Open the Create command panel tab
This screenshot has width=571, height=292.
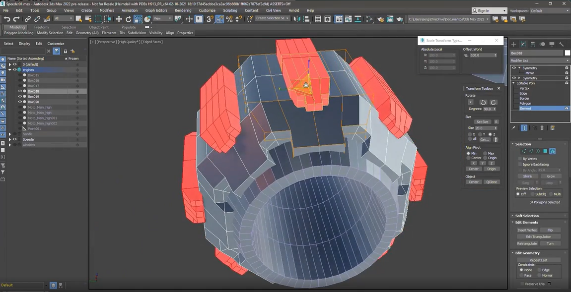tap(514, 44)
